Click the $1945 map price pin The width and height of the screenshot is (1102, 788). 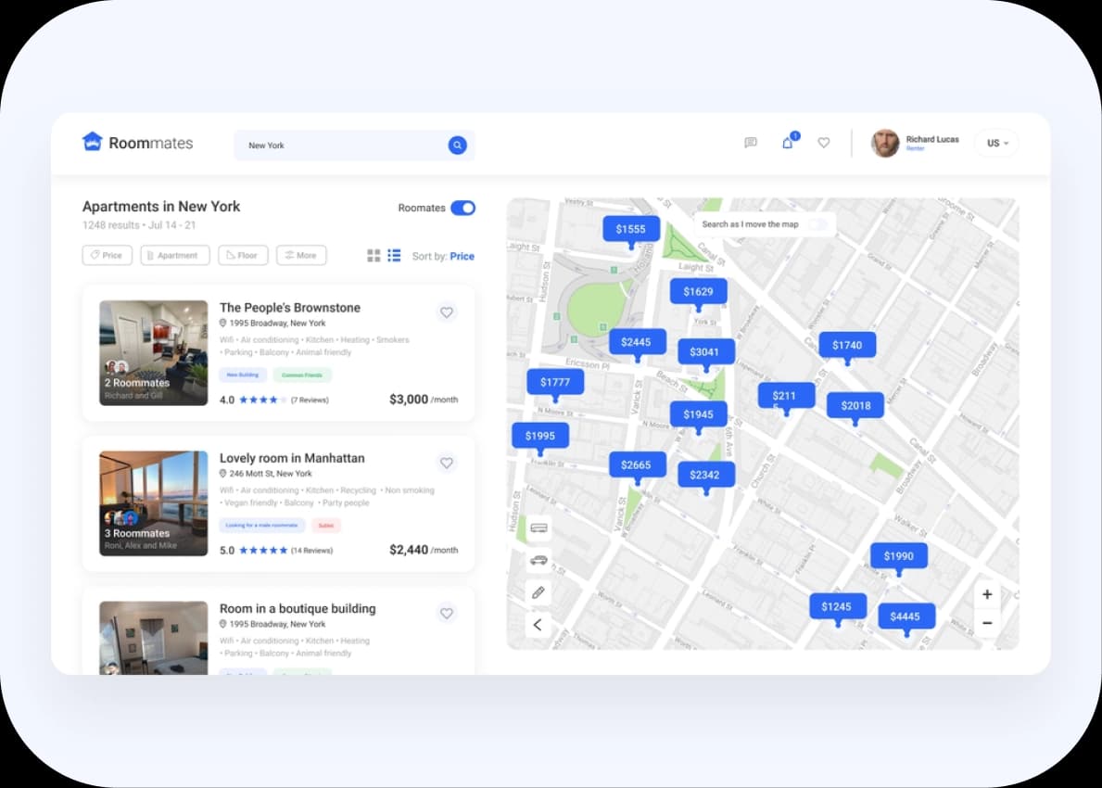698,414
